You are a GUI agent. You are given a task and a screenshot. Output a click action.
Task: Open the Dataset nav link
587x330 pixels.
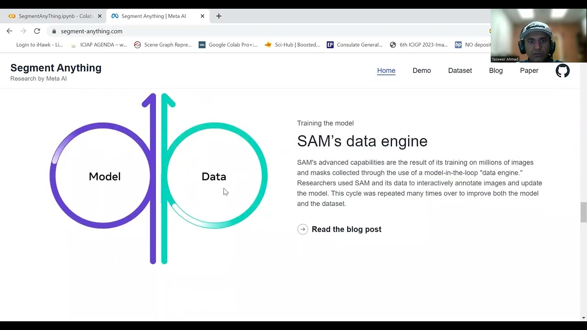460,71
